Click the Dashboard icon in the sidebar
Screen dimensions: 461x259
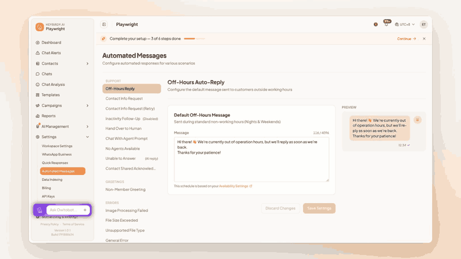[x=37, y=43]
